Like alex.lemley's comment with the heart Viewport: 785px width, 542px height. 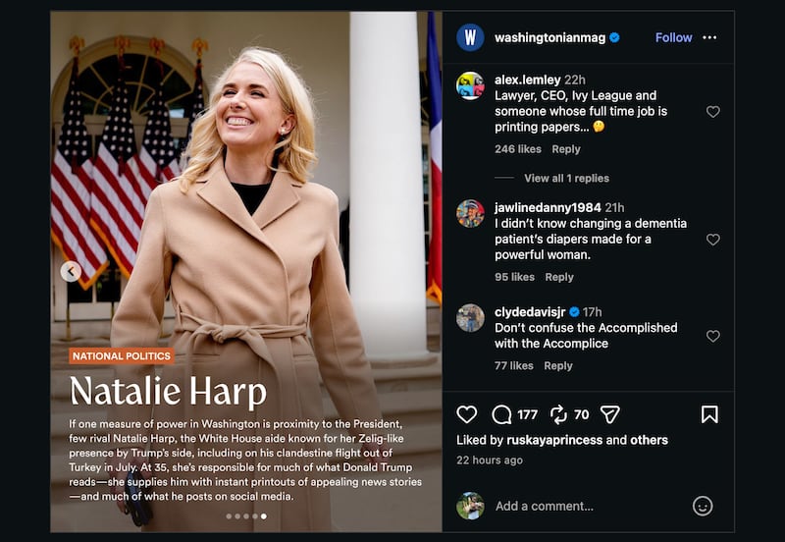click(x=713, y=111)
